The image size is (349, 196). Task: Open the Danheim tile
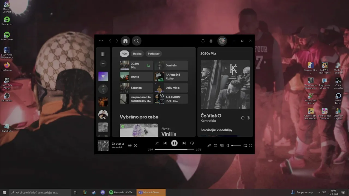[171, 65]
